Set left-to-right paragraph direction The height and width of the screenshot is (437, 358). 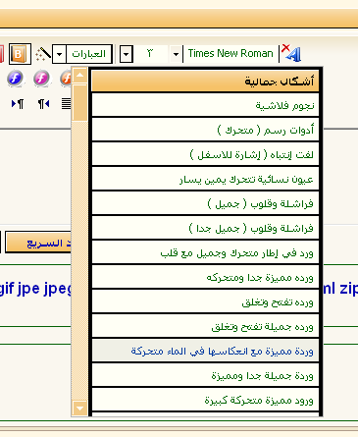[18, 104]
